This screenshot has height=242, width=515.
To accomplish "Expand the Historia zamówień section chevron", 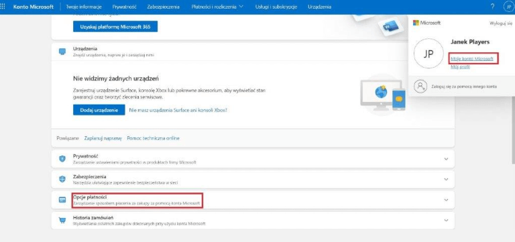I will tap(446, 221).
